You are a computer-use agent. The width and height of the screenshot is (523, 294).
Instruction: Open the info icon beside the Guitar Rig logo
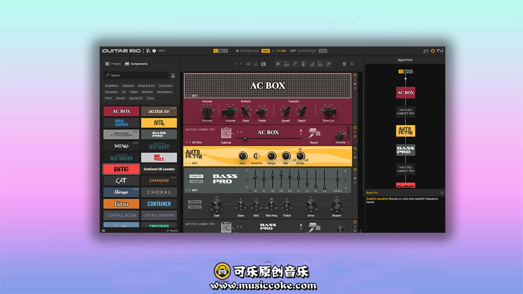click(x=154, y=51)
